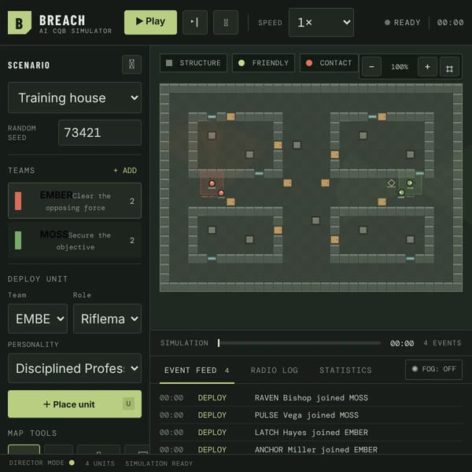Screen dimensions: 472x472
Task: Click the zoom out minus icon
Action: point(371,67)
